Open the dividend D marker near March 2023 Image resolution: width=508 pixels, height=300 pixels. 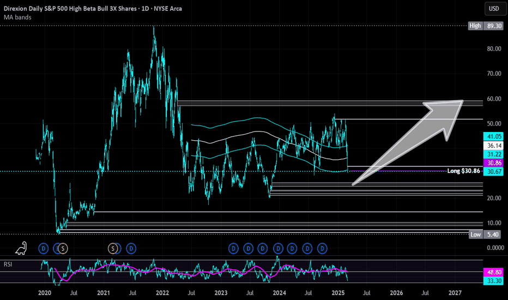pos(234,249)
